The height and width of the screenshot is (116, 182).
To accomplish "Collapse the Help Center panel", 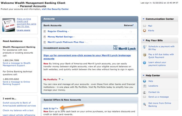I will [144, 75].
